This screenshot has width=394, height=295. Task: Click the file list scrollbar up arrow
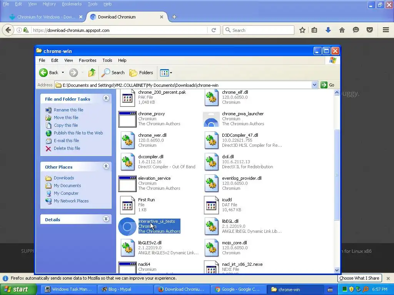[337, 93]
